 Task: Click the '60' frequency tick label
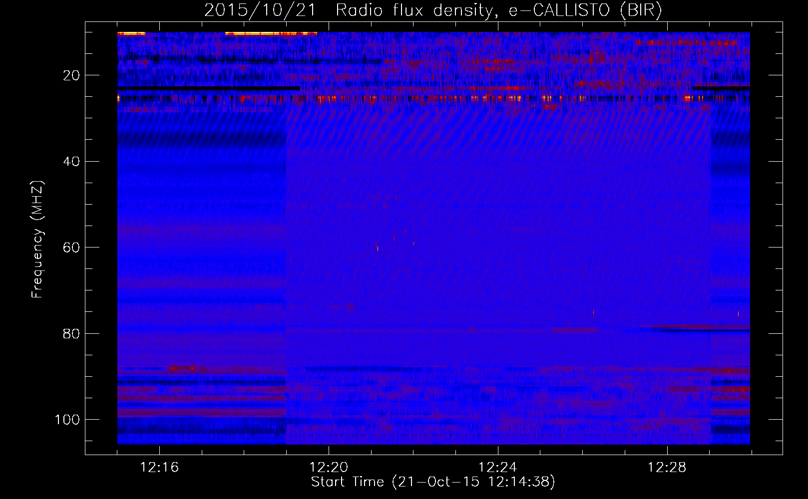[72, 248]
